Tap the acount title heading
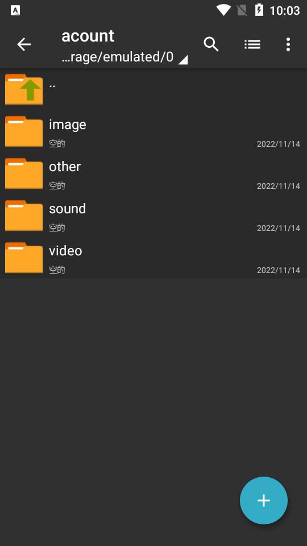 pos(88,36)
